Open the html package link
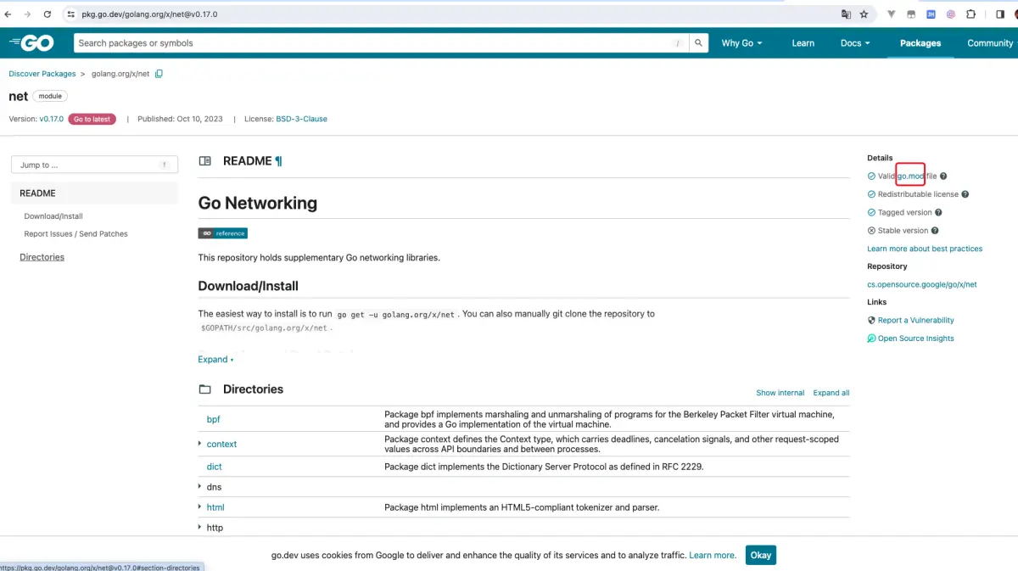This screenshot has height=571, width=1018. point(215,507)
